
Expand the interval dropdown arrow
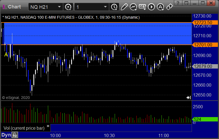(x=105, y=7)
